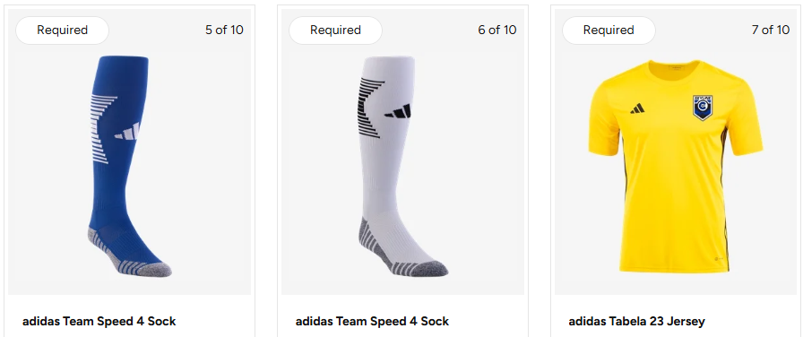Screen dimensions: 803x337
Task: Click the gray toe of the white sock
Action: click(x=432, y=268)
